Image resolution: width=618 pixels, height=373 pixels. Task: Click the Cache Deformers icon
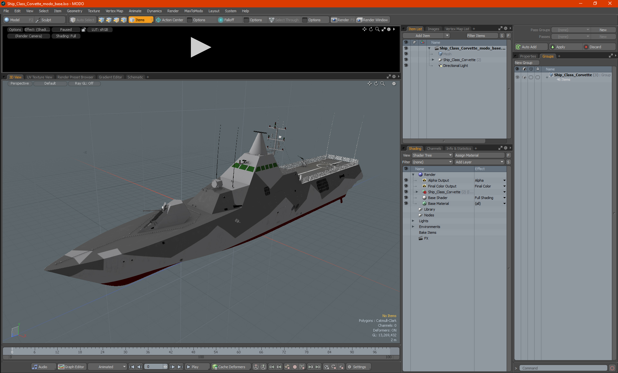(215, 367)
